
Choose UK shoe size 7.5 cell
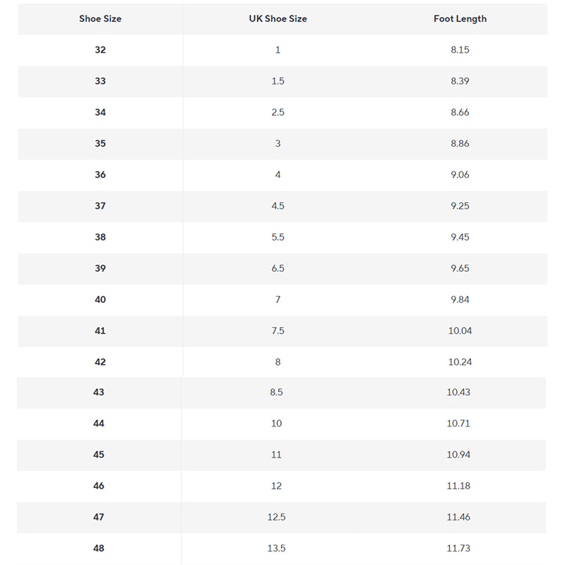coord(278,331)
